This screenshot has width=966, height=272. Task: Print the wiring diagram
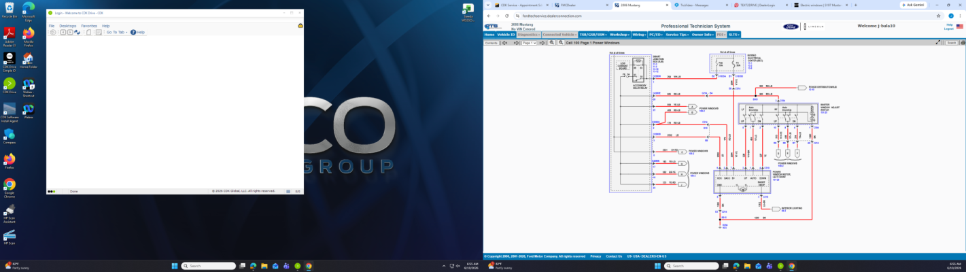(963, 42)
